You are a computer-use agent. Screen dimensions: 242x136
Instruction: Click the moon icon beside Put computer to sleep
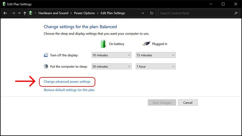[46, 66]
